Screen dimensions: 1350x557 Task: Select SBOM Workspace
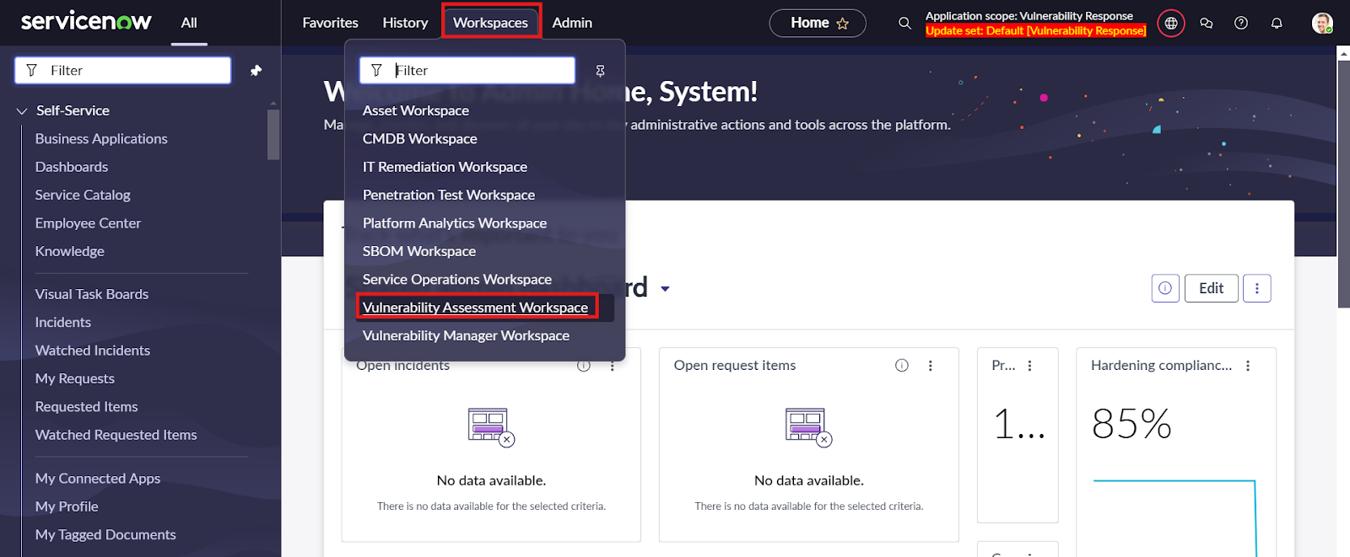click(419, 251)
